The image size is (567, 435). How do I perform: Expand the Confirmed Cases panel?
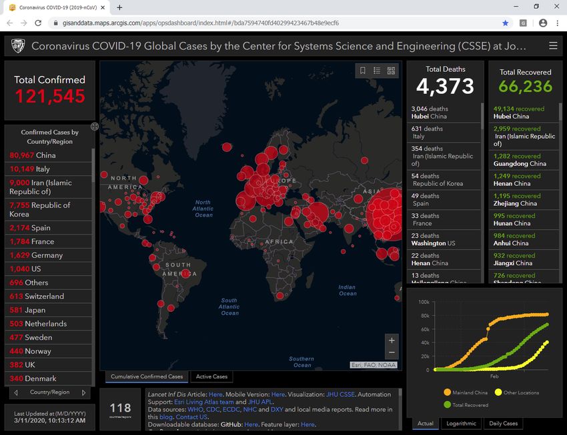pyautogui.click(x=95, y=127)
